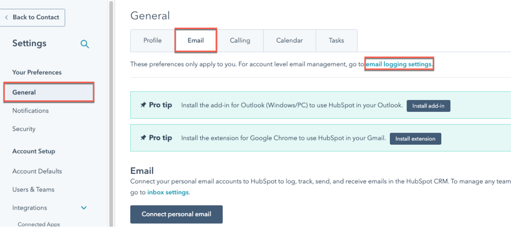The image size is (511, 228).
Task: Switch to the Tasks tab
Action: tap(336, 40)
